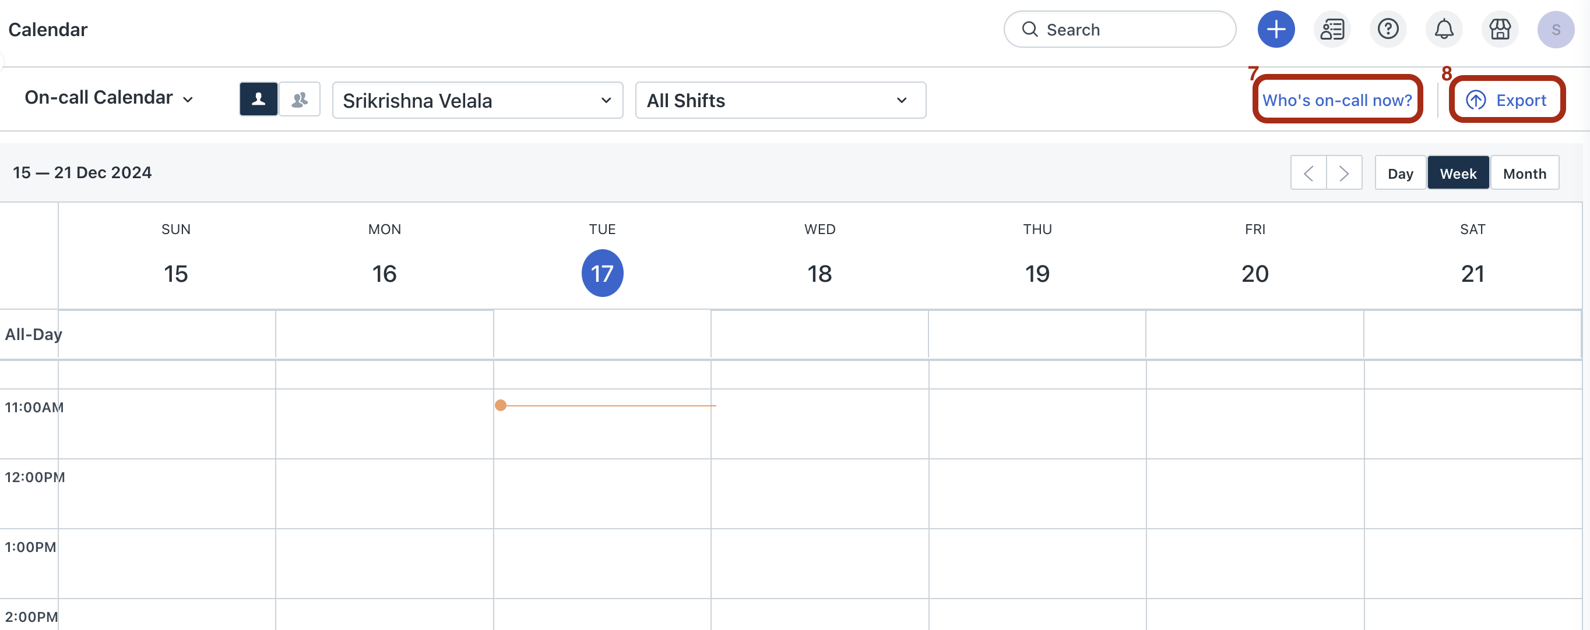Open the marketplace store icon
This screenshot has height=630, width=1590.
[x=1499, y=29]
